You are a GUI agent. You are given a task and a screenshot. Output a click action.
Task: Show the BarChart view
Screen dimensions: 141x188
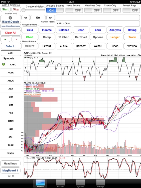pos(81,37)
